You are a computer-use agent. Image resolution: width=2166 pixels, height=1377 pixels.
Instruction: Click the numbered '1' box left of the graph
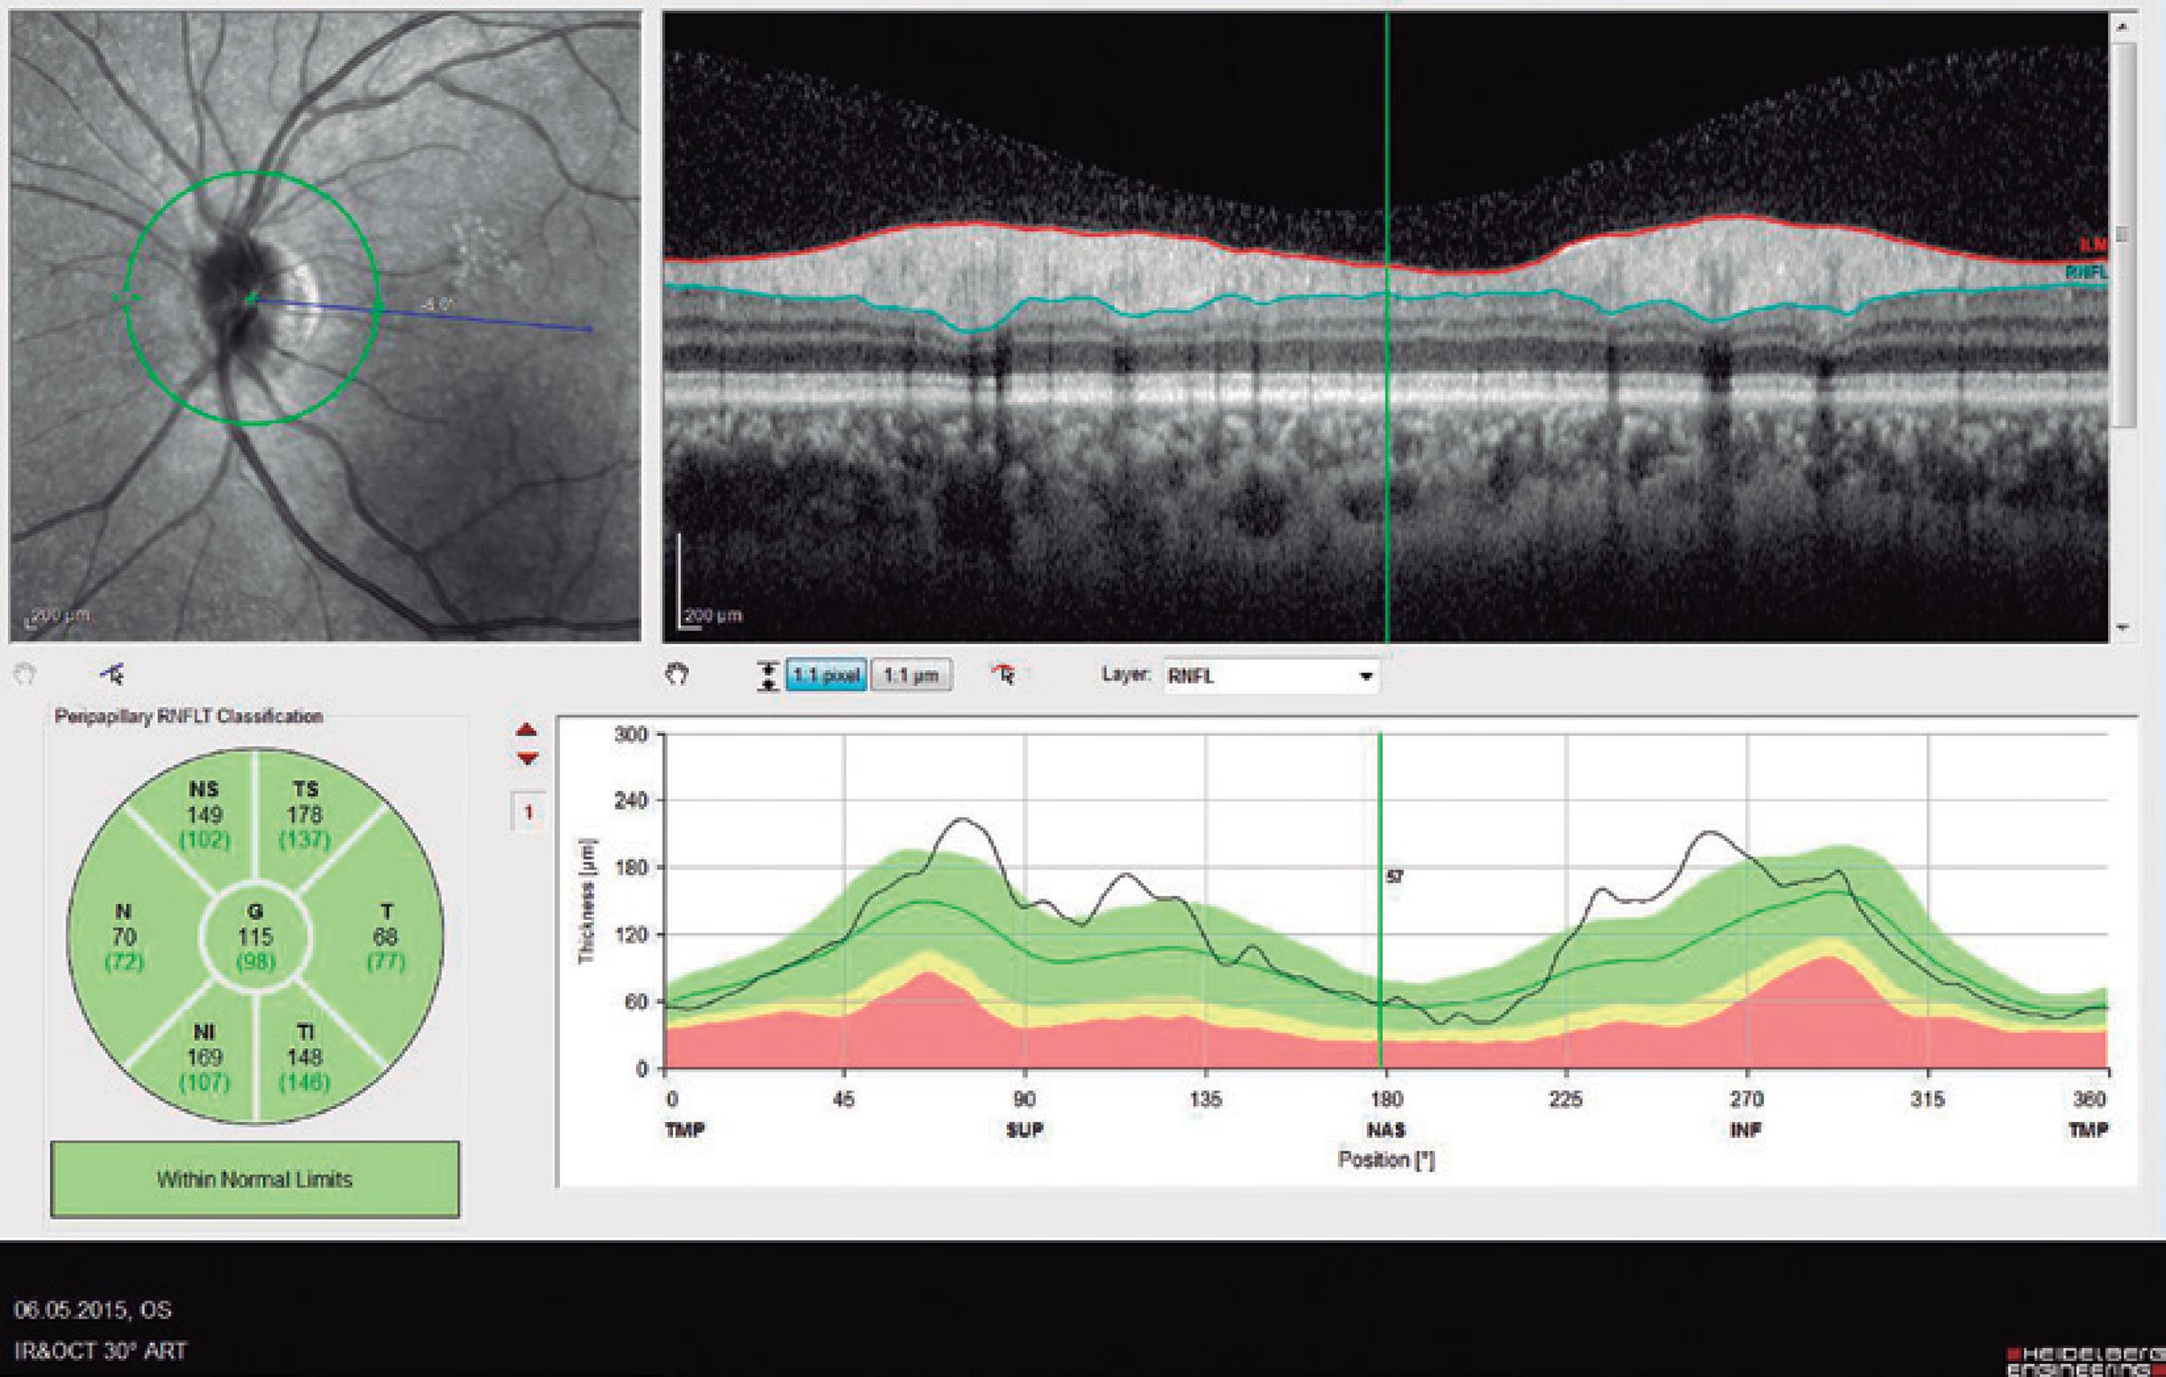528,813
